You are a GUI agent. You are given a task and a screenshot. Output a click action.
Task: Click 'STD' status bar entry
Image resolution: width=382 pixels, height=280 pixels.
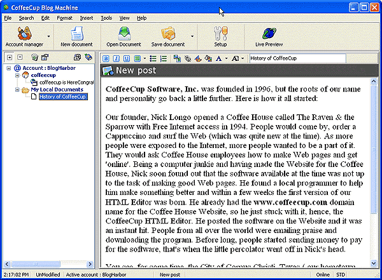pos(341,275)
